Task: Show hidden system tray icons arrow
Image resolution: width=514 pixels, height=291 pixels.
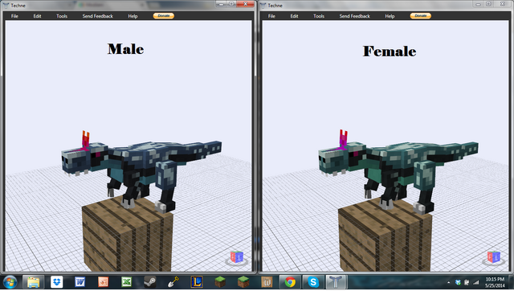Action: pyautogui.click(x=449, y=282)
